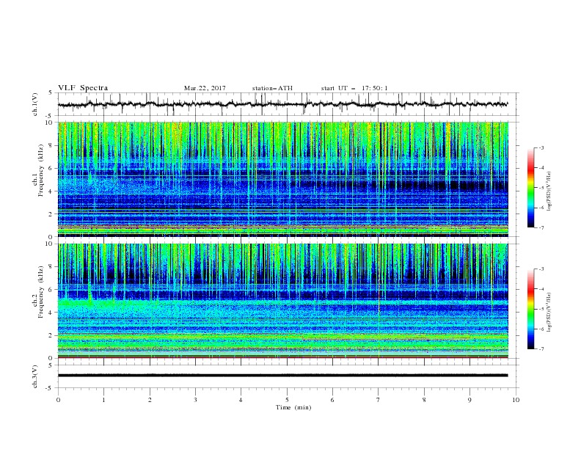Click the 'ch.3(V)' axis label
The image size is (581, 449).
coord(34,376)
